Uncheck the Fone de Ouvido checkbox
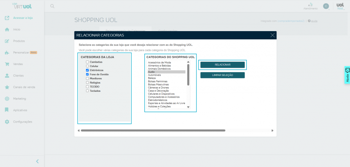350x167 pixels. tap(87, 74)
